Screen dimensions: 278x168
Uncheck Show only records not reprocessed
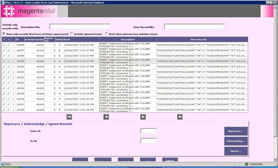pos(4,34)
